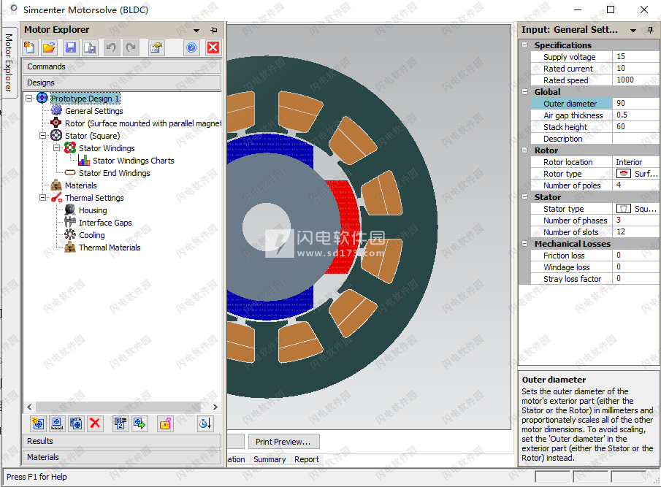661x487 pixels.
Task: Select the Materials node under Prototype Design 1
Action: 81,185
